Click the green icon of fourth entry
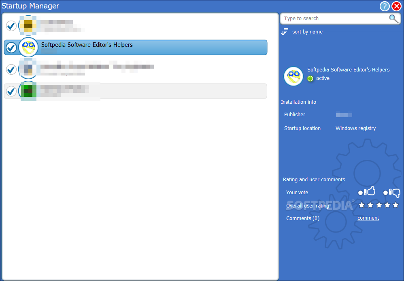Screen dimensions: 404x281 coord(28,91)
